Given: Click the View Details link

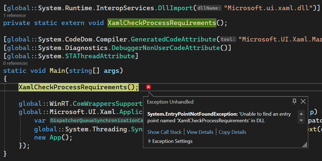Looking at the screenshot, I should point(200,132).
